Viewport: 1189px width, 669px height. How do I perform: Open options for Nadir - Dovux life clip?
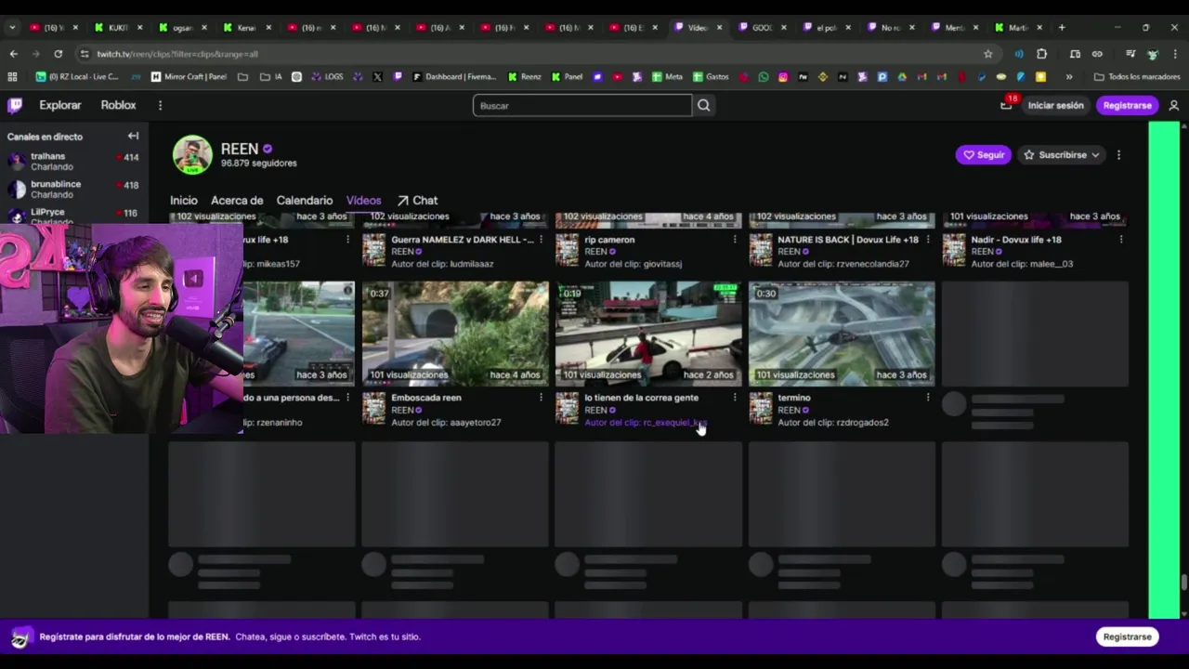(x=1120, y=240)
